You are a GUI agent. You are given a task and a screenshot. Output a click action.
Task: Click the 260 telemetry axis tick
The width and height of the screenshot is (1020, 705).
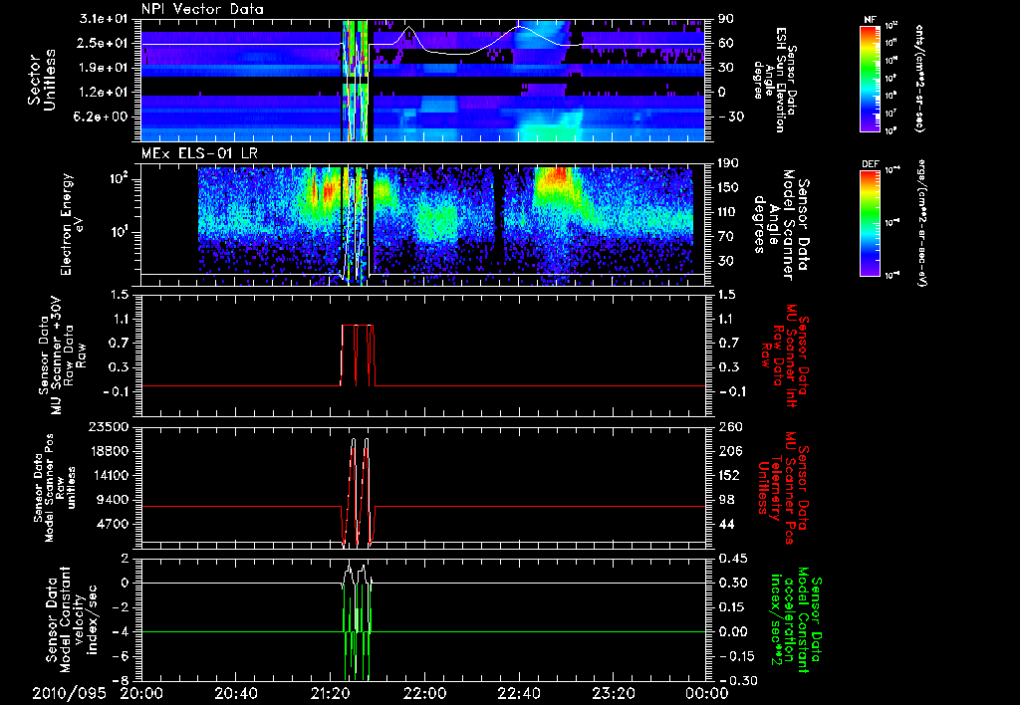coord(730,426)
